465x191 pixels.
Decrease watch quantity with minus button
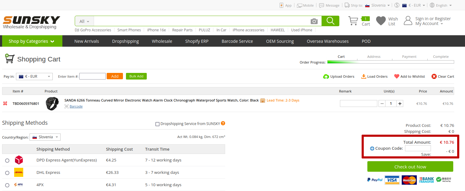pos(382,104)
